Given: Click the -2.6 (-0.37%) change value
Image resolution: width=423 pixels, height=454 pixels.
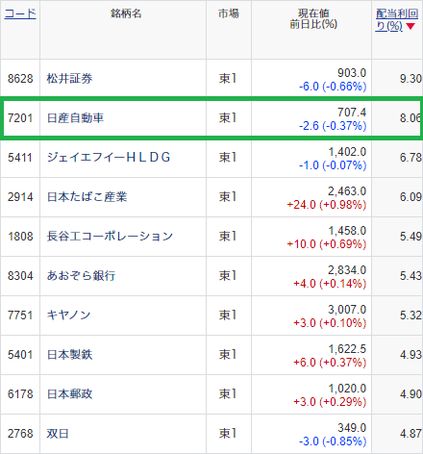Looking at the screenshot, I should 333,126.
